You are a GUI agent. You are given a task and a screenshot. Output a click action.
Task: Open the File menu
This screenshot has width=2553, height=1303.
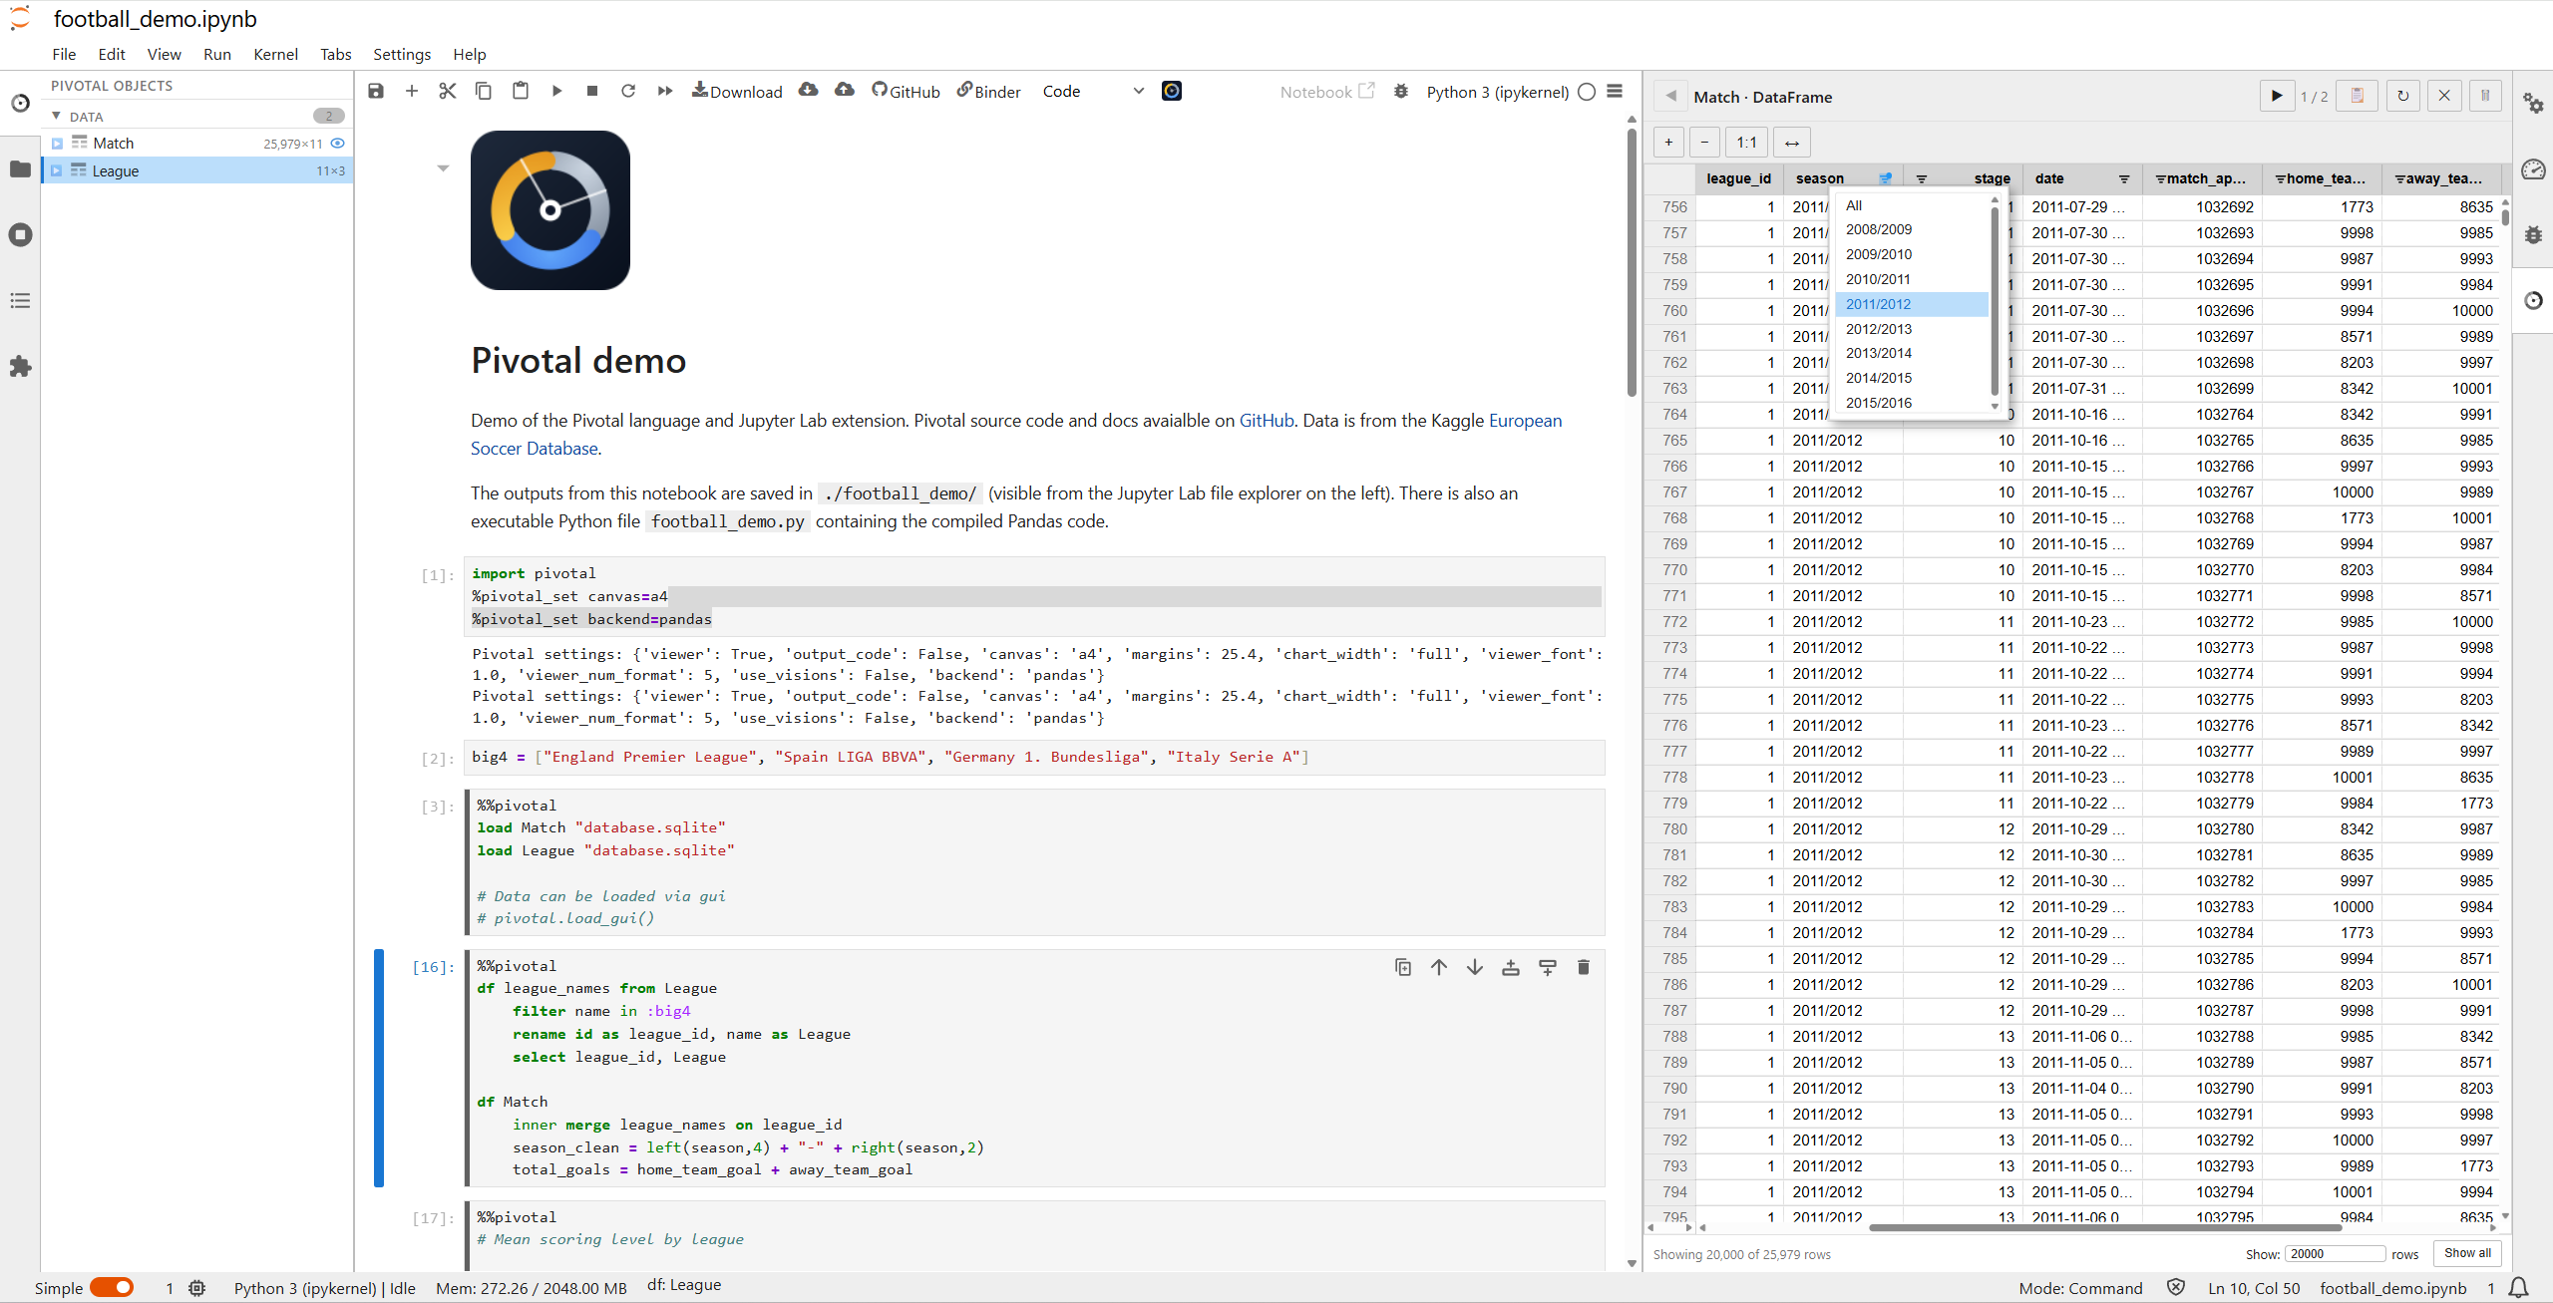(64, 54)
